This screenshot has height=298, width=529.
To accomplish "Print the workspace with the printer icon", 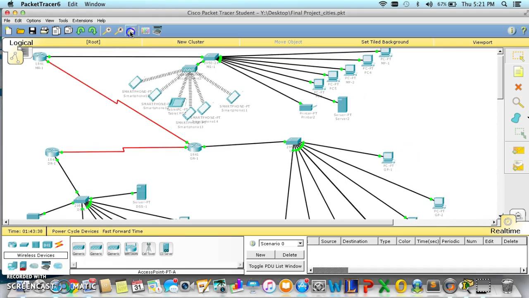I will point(44,31).
